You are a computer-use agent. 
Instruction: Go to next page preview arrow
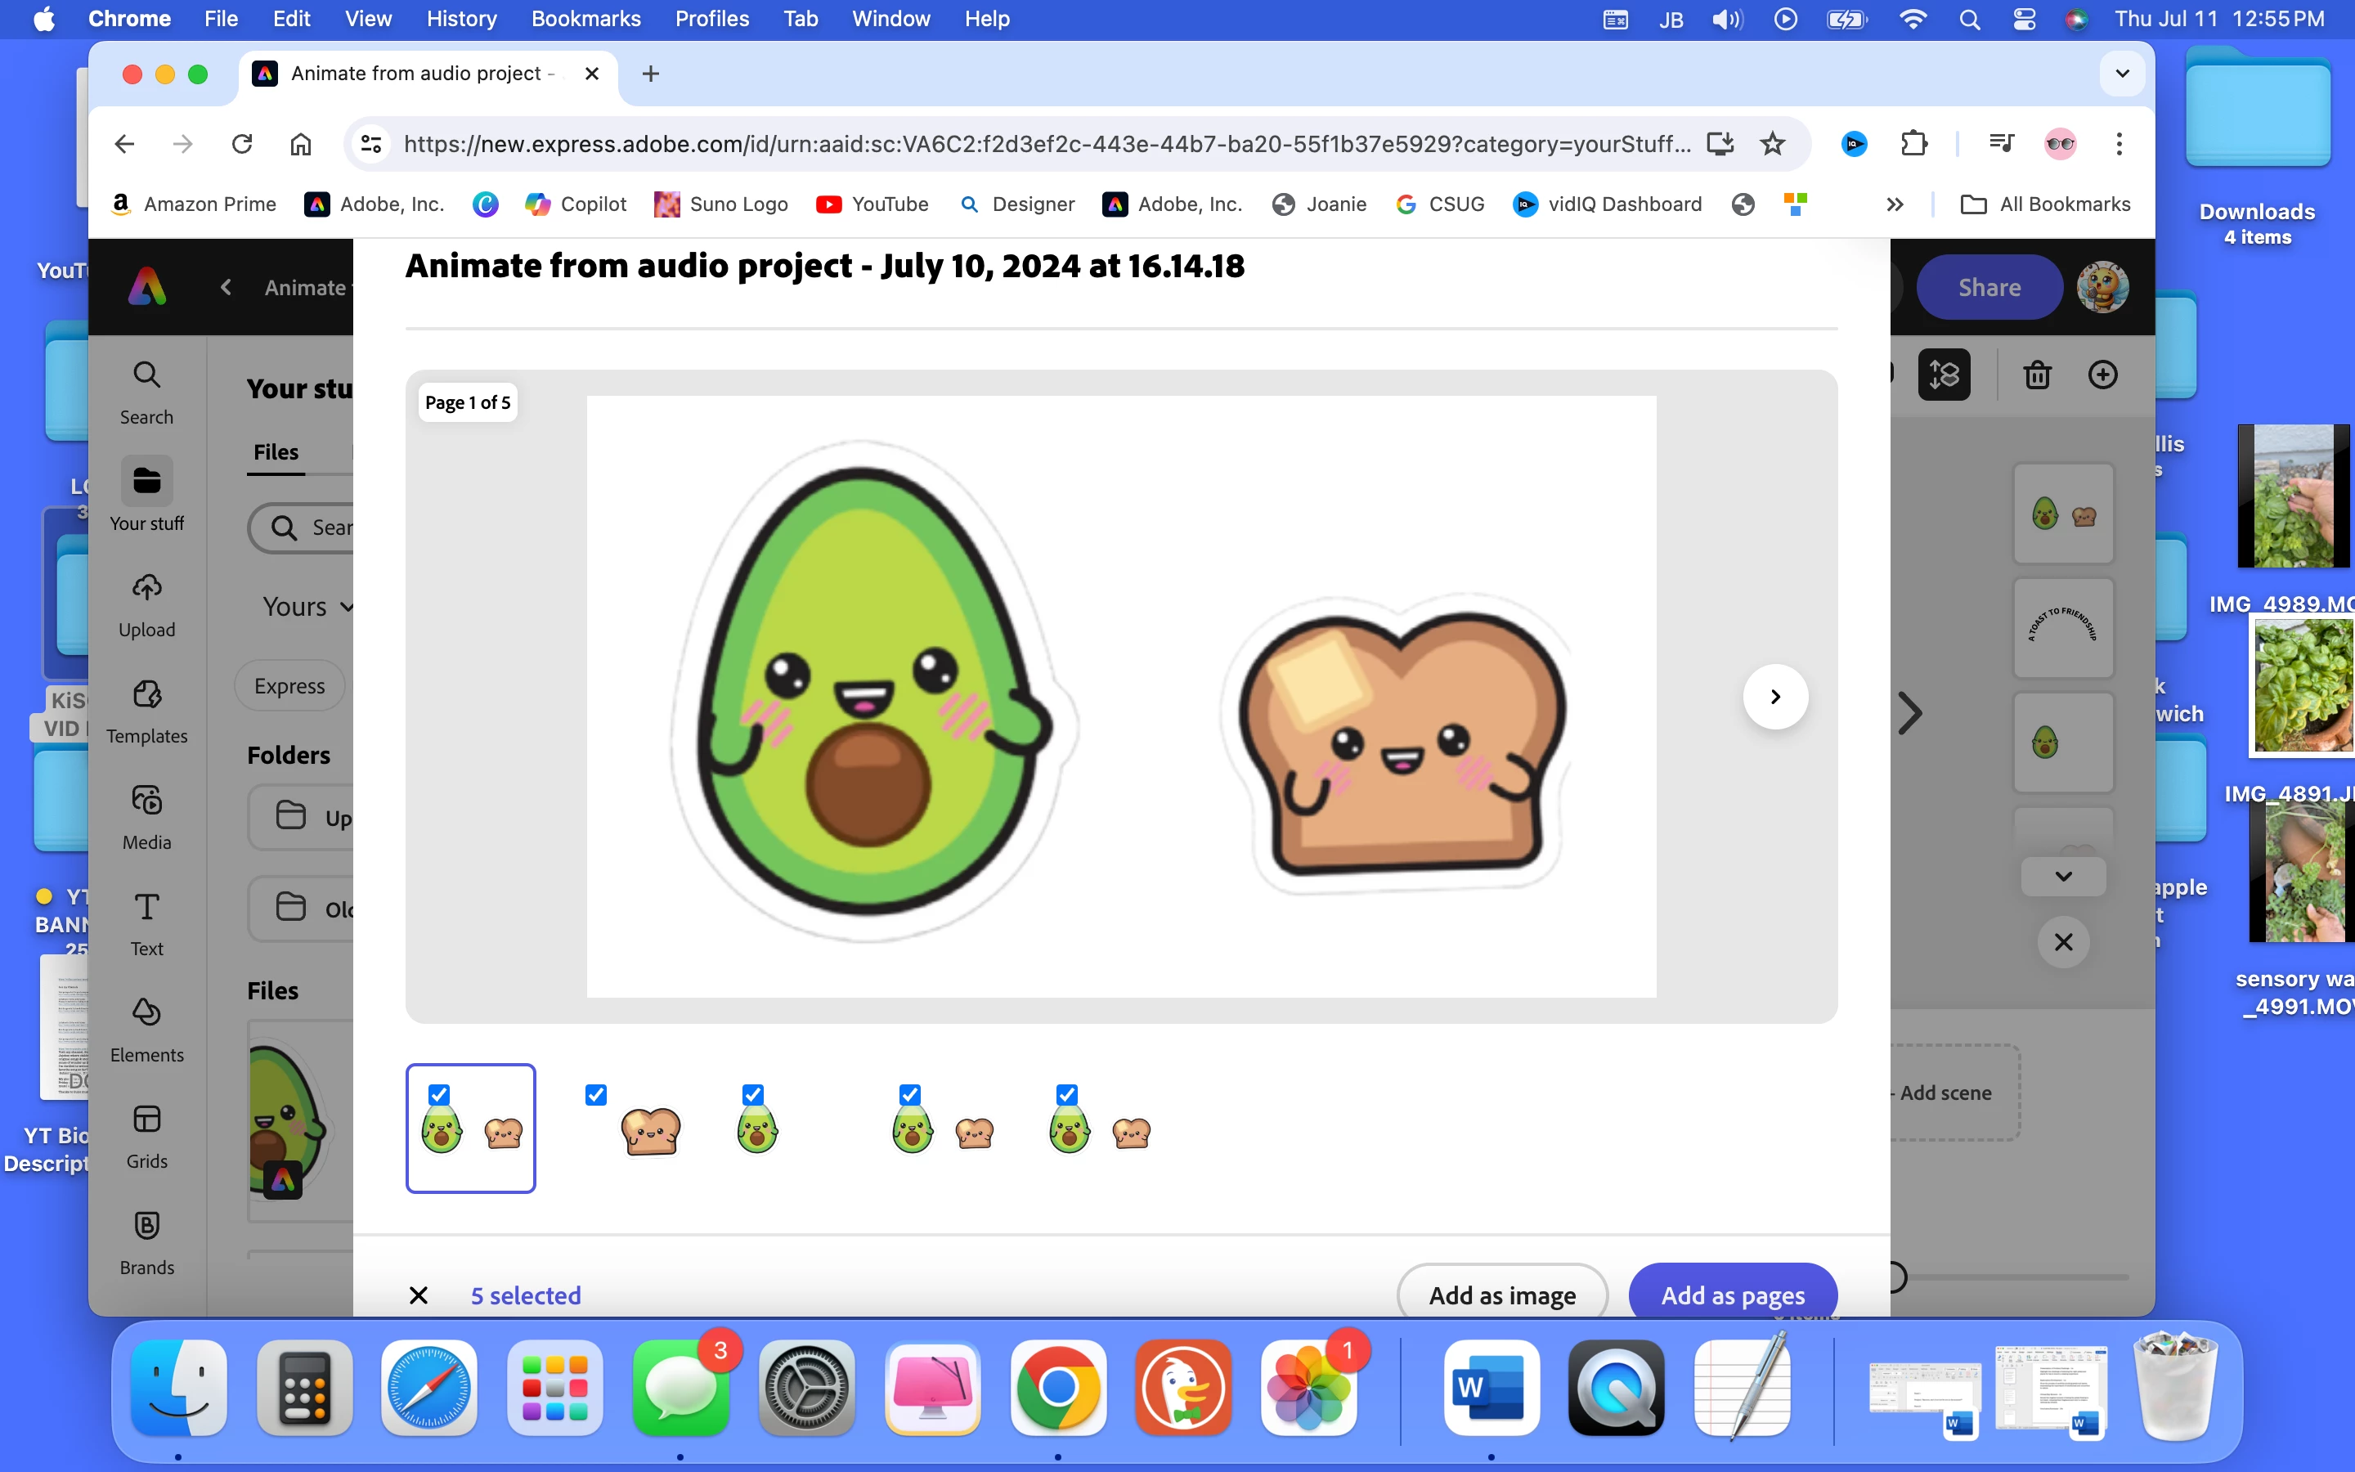coord(1775,696)
